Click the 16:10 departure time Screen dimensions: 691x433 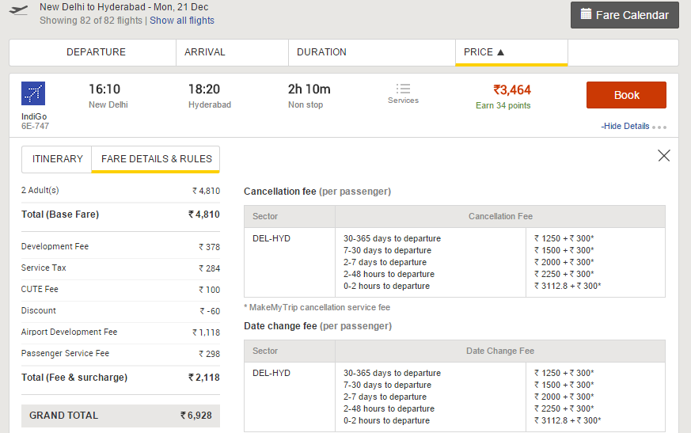(x=104, y=89)
